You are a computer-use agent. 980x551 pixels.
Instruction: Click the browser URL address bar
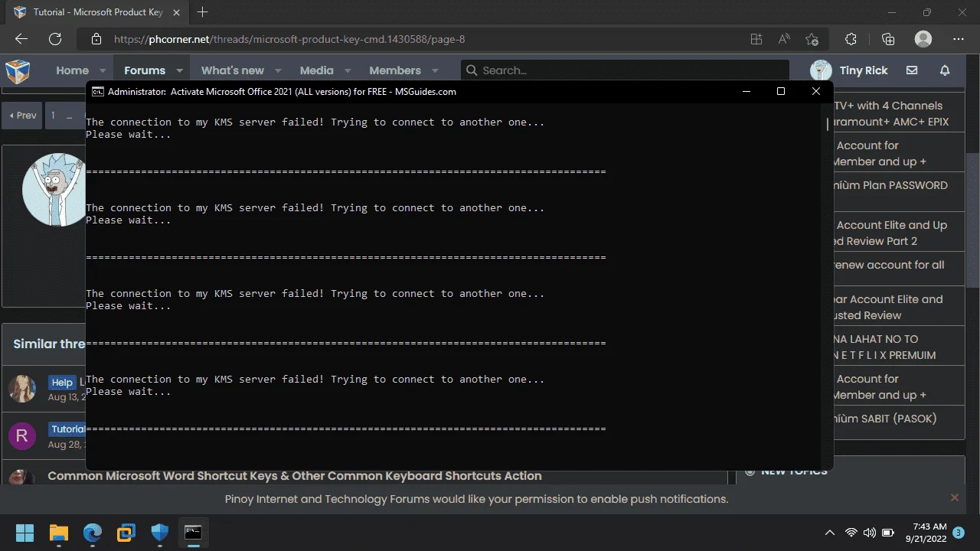pos(413,39)
